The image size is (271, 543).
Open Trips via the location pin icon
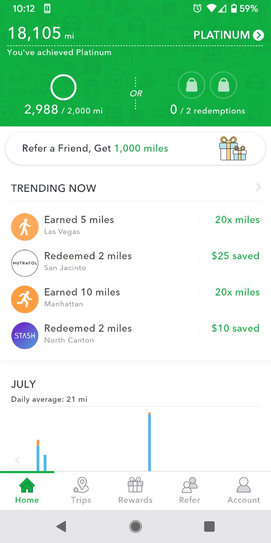point(81,485)
